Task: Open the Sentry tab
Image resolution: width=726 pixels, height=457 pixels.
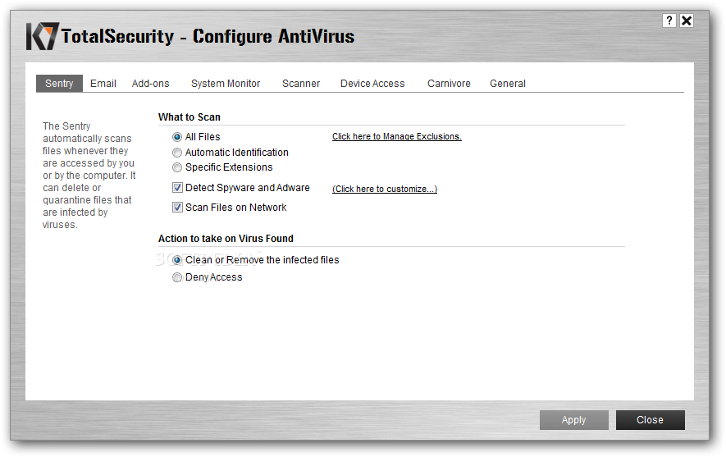Action: point(59,84)
